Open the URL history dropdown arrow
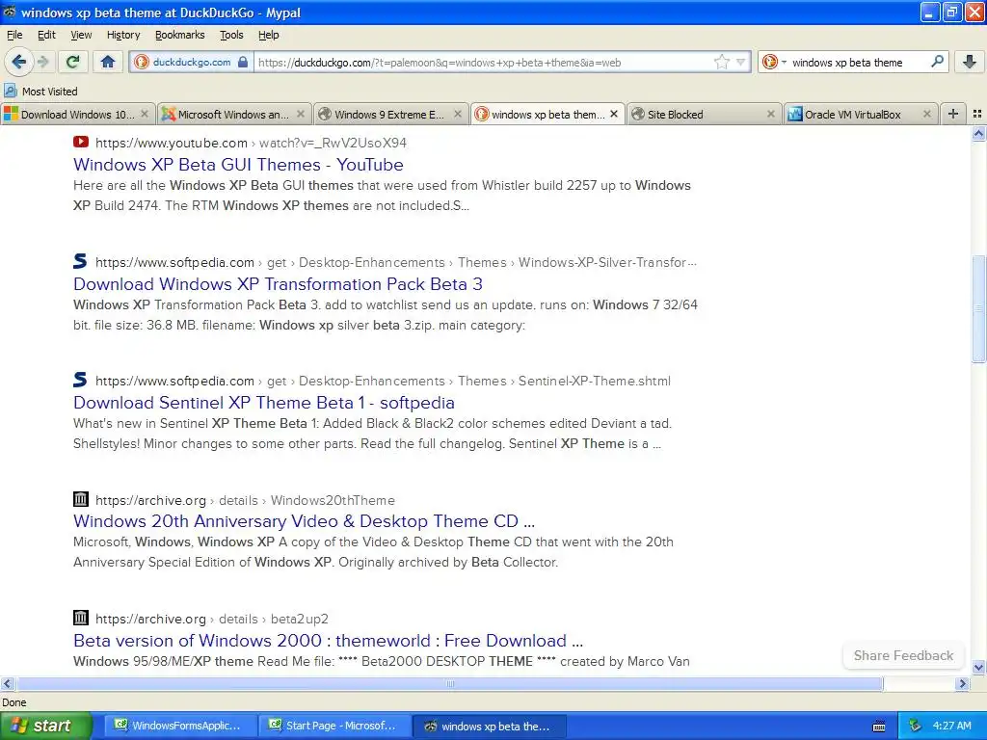987x740 pixels. coord(741,63)
